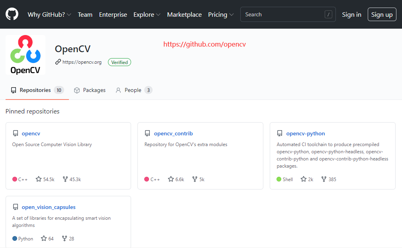Click the star icon showing 64
This screenshot has height=248, width=402.
44,238
